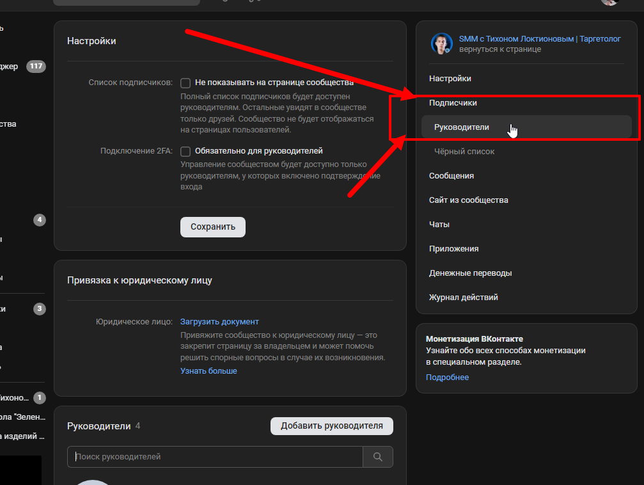
Task: Click the Привязка к юридическому лицу heading
Action: pyautogui.click(x=139, y=280)
